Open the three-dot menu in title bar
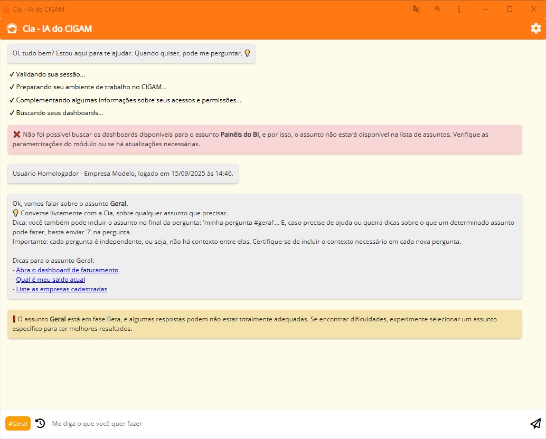 point(459,9)
